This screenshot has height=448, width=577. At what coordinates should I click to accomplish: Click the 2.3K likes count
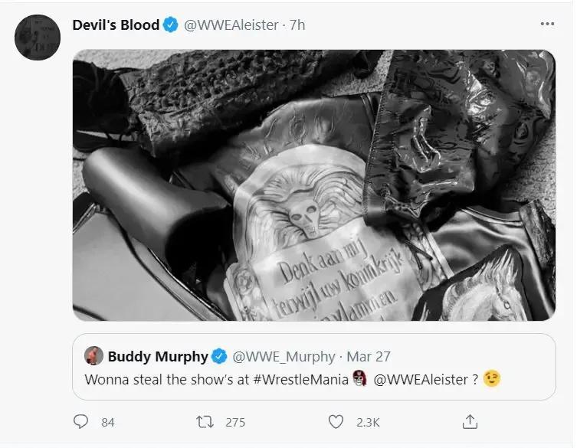[x=367, y=422]
